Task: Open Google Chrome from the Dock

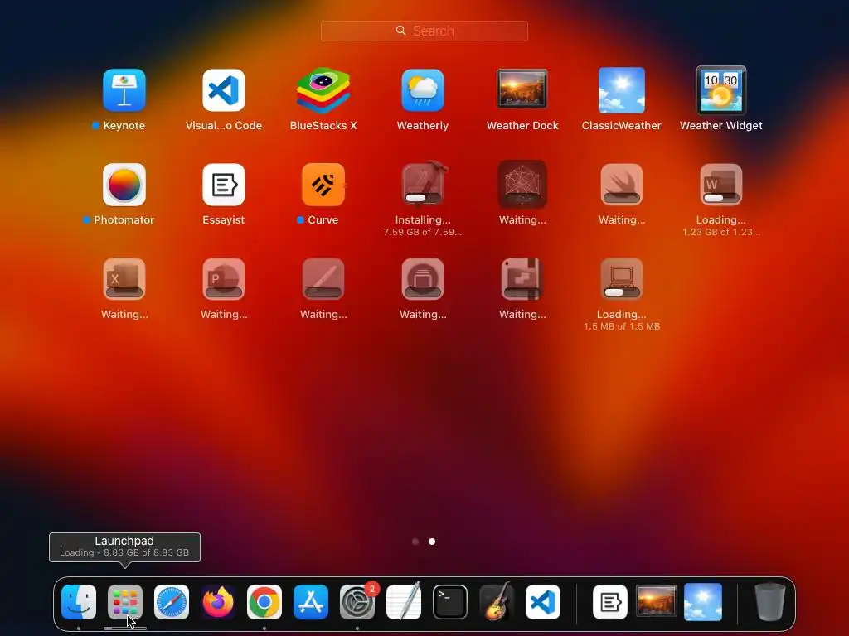Action: click(264, 602)
